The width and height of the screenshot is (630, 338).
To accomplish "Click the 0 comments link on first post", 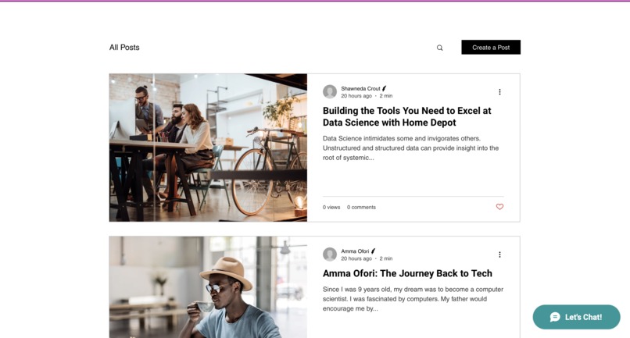I will 361,208.
